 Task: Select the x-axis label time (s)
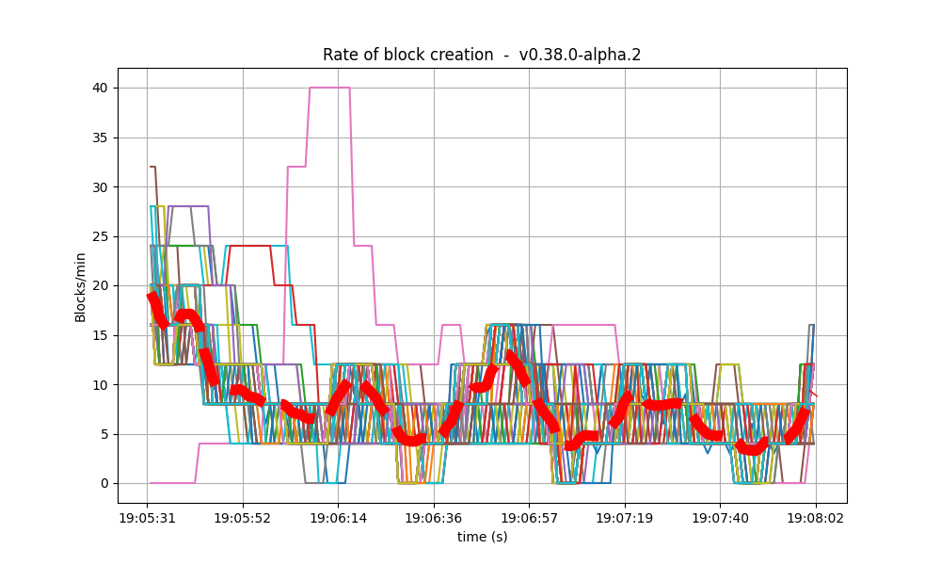coord(484,535)
